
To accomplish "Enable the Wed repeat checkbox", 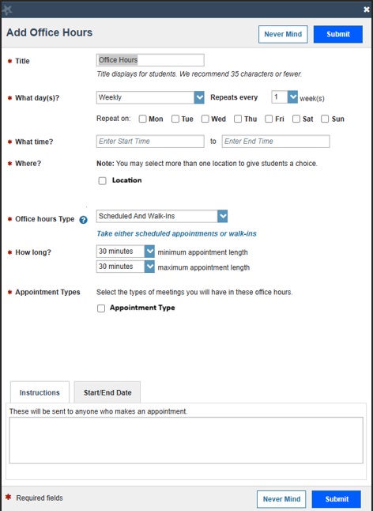I will click(205, 119).
